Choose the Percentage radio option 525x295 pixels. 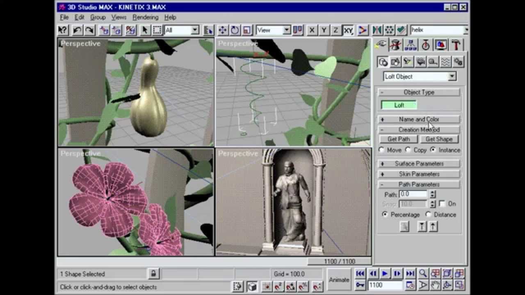(385, 214)
